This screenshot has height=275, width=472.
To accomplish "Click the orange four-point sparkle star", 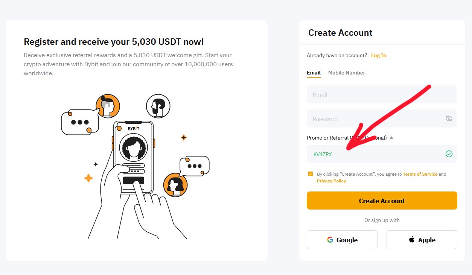I will tap(88, 178).
